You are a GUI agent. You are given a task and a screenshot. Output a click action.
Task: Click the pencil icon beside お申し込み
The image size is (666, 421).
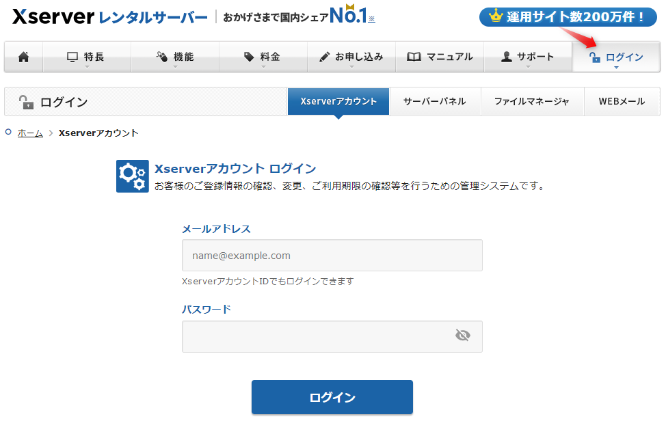(x=324, y=57)
